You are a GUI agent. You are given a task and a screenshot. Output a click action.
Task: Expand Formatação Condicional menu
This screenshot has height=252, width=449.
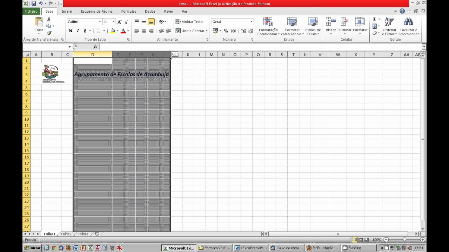click(268, 27)
